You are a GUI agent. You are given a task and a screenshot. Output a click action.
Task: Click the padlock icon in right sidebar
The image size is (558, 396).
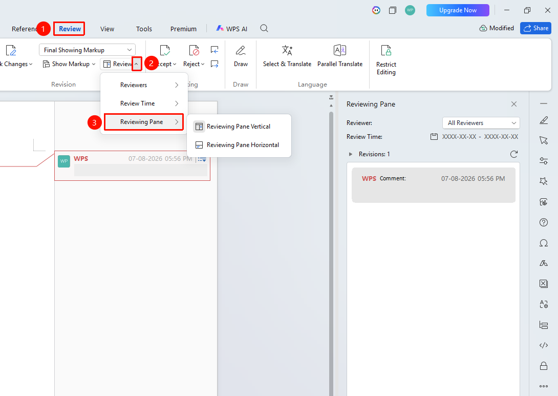[x=544, y=366]
